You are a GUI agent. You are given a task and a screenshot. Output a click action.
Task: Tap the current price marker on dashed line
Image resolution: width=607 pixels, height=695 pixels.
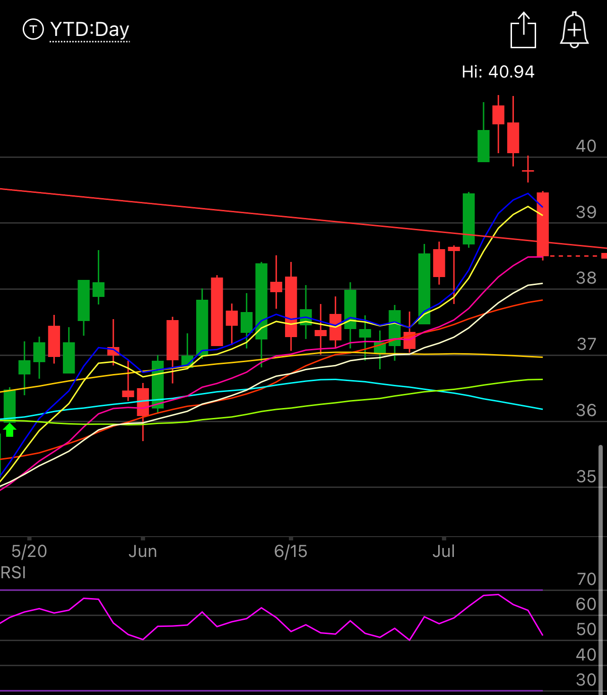point(604,256)
